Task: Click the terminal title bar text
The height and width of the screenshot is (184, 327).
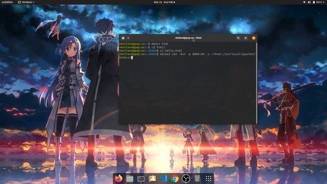Action: tap(188, 38)
